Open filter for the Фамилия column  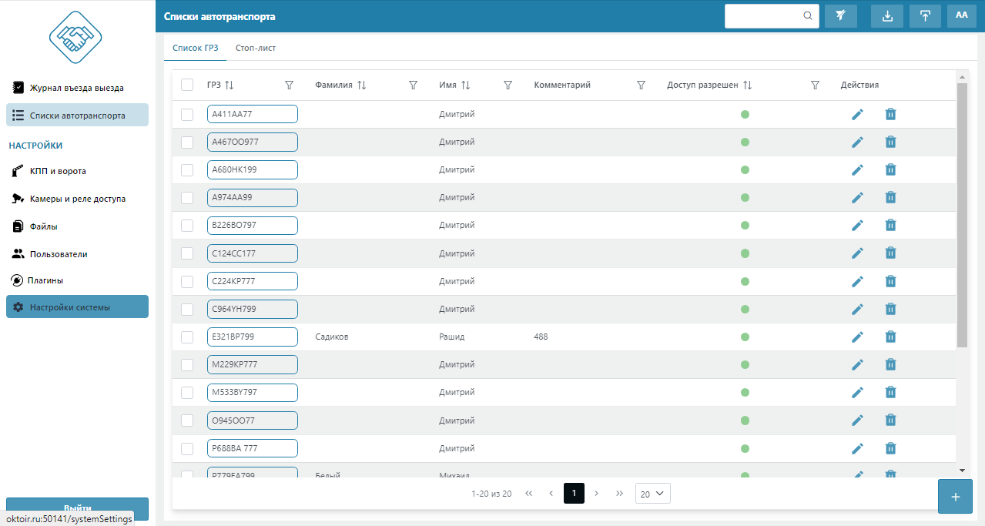[x=413, y=85]
